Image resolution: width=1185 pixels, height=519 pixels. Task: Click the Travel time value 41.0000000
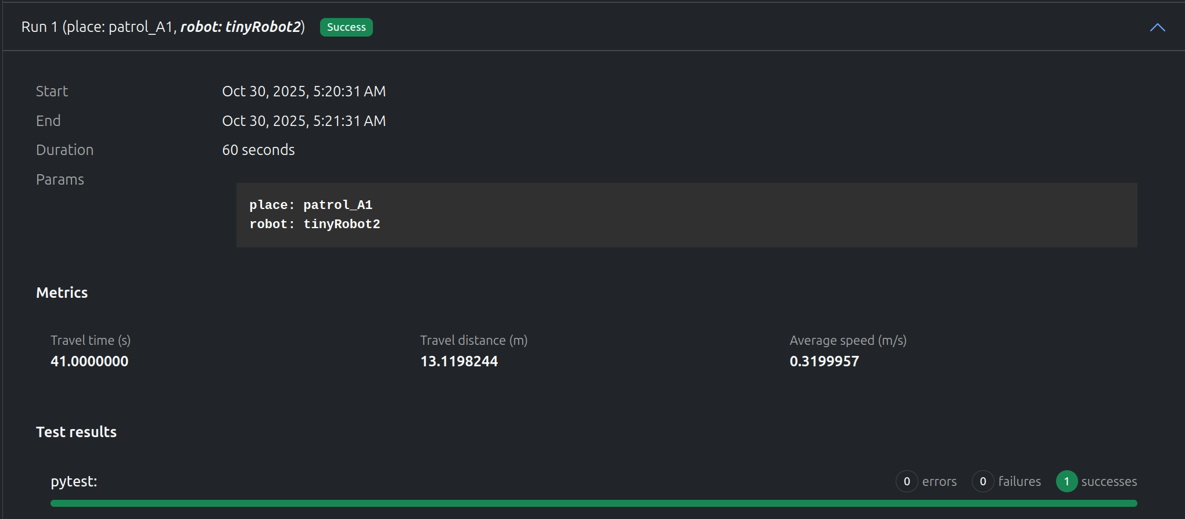89,361
